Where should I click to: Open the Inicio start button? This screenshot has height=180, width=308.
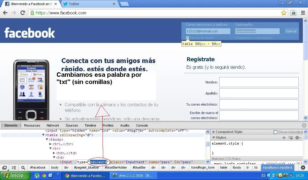[15, 176]
